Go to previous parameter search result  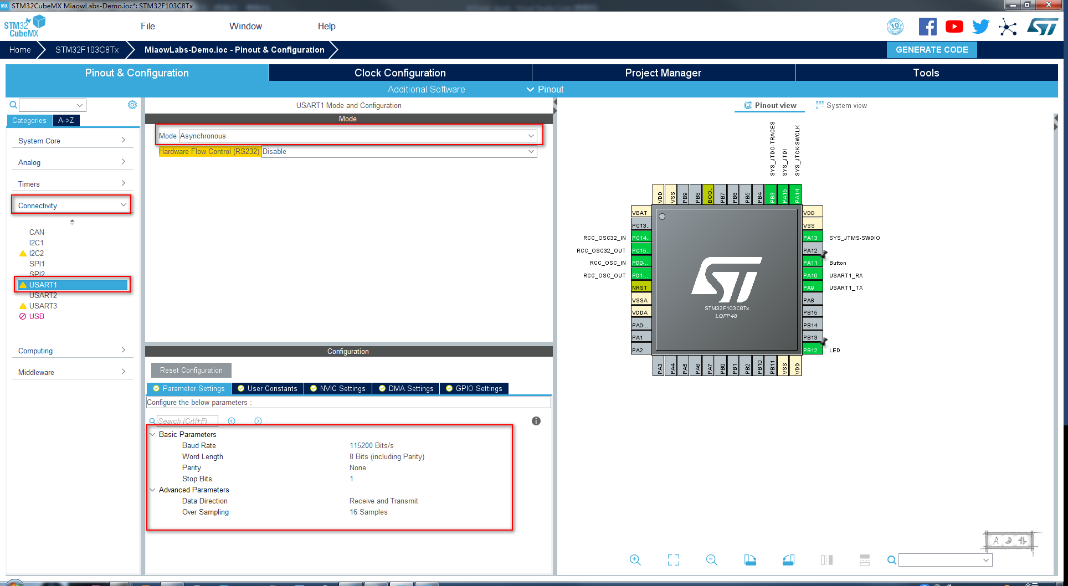(232, 421)
